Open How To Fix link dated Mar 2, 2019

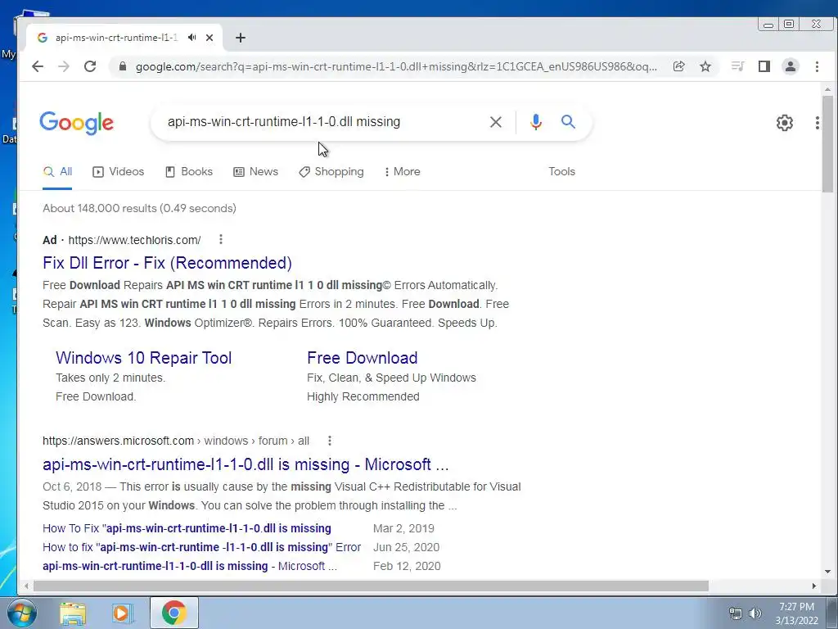(x=187, y=528)
